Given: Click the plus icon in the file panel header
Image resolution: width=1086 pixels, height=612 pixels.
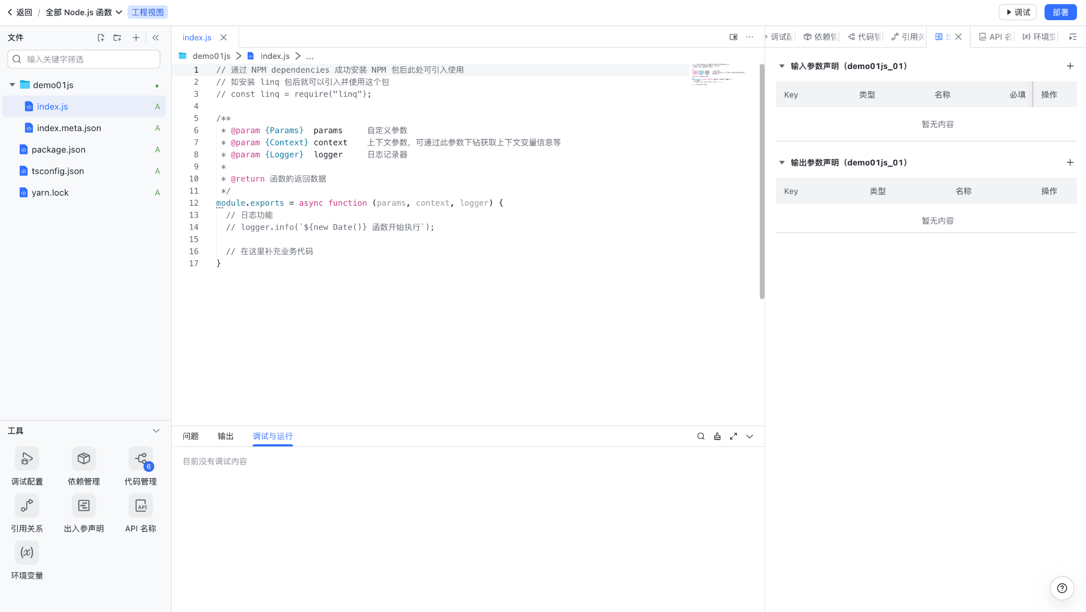Looking at the screenshot, I should pos(136,38).
